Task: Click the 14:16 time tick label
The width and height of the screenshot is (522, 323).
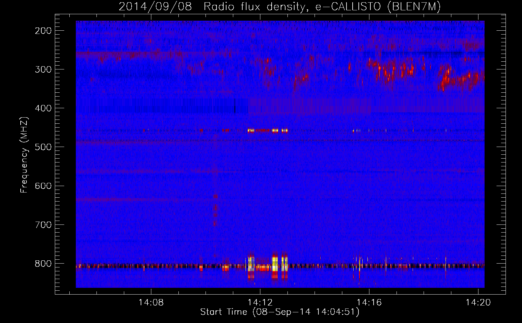Action: coord(369,302)
